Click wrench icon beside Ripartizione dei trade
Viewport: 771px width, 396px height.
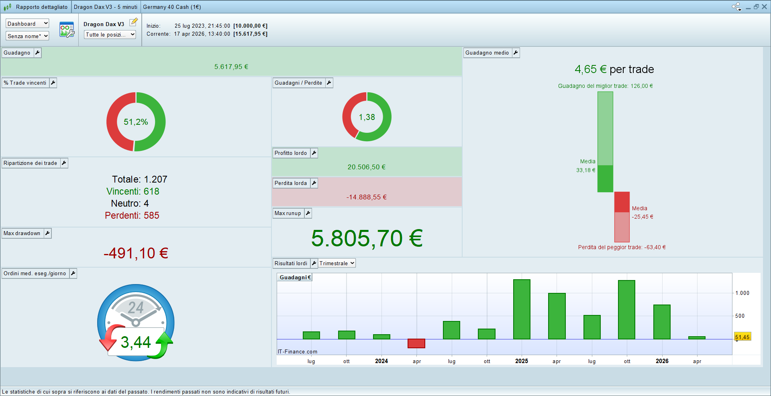64,163
